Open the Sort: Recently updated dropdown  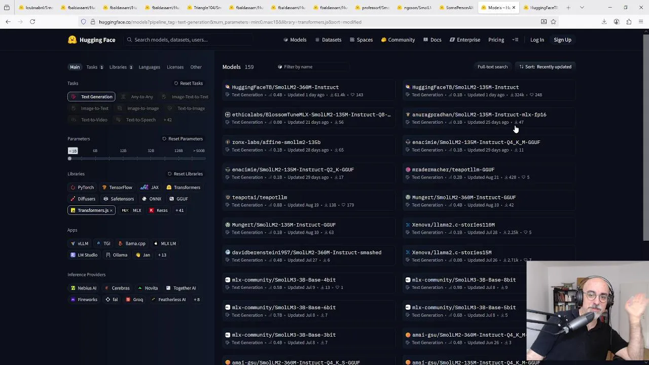[545, 67]
